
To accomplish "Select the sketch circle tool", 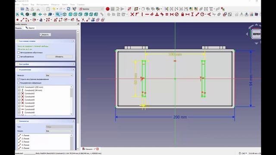I will [34, 20].
